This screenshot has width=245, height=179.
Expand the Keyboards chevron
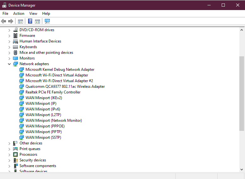(9, 47)
